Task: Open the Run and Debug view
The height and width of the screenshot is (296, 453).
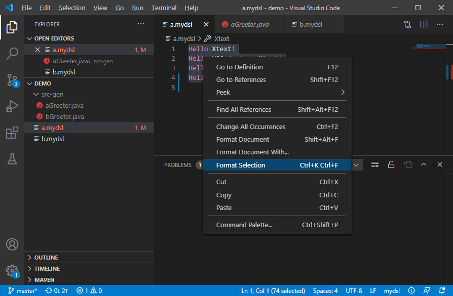Action: 12,106
